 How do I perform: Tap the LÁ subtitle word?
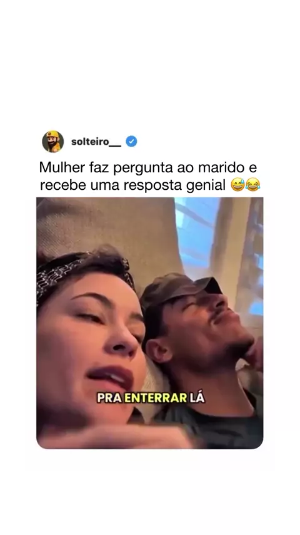(x=197, y=398)
